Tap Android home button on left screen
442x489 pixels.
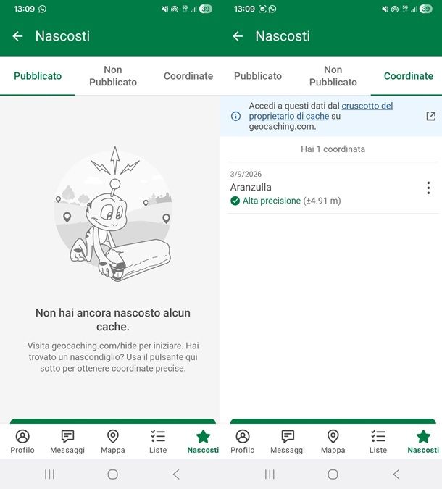(x=112, y=475)
